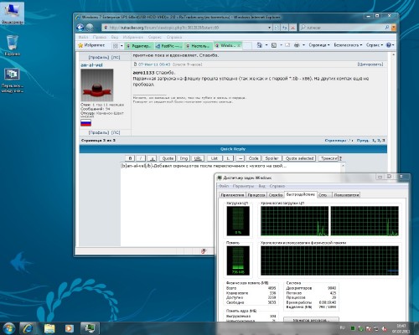The image size is (419, 335).
Task: Click the Switch between windows desktop icon
Action: [13, 80]
